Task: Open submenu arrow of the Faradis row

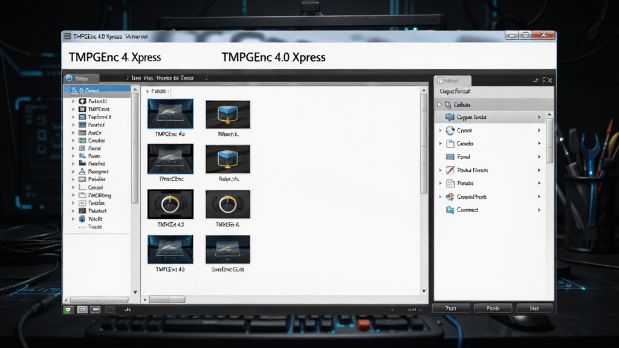Action: 539,183
